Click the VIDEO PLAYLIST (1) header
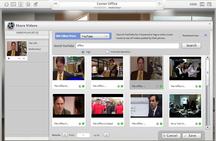The height and width of the screenshot is (141, 216). (27, 33)
